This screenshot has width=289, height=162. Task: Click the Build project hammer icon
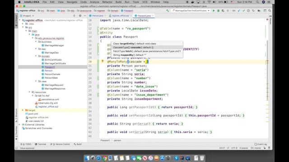click(168, 11)
